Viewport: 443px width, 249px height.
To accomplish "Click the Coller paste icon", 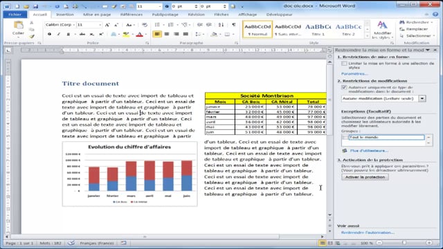I will 19,26.
